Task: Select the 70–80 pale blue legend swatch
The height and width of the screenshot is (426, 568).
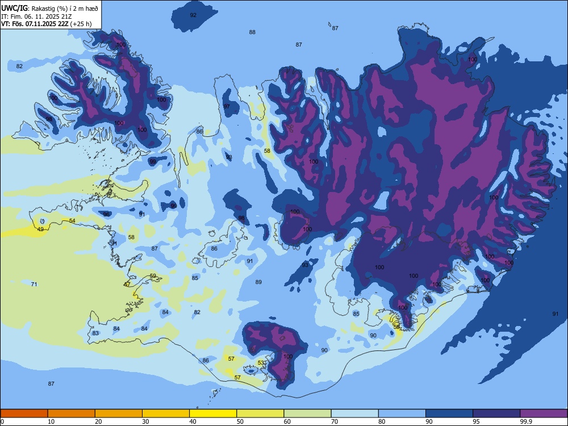Action: tap(354, 414)
